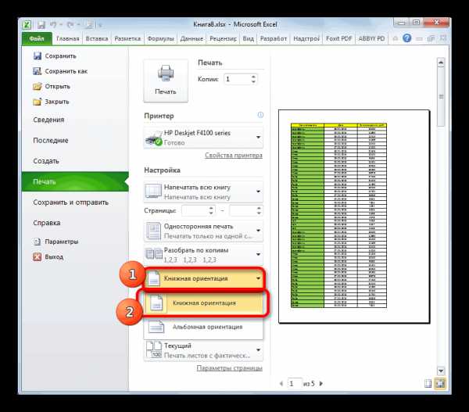Switch to the Формулы ribbon tab
This screenshot has width=469, height=412.
pos(160,38)
